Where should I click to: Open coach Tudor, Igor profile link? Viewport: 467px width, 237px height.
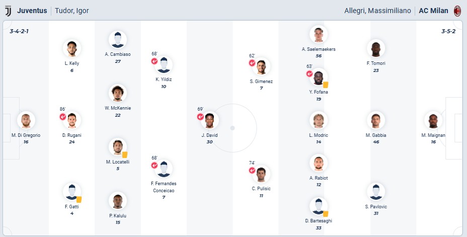coord(71,11)
